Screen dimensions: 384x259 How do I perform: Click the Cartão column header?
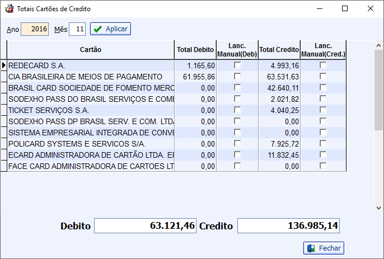tap(91, 50)
